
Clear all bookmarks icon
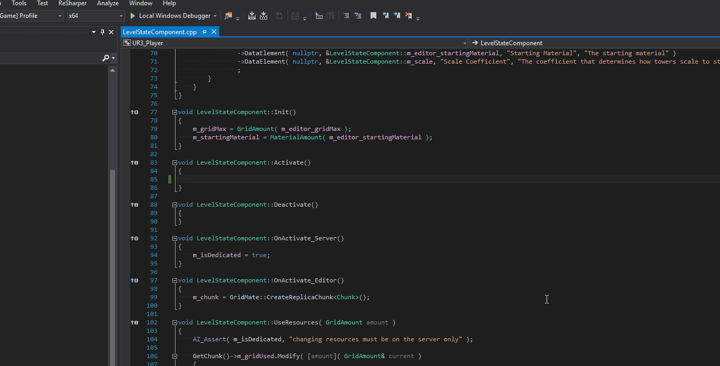pos(408,16)
